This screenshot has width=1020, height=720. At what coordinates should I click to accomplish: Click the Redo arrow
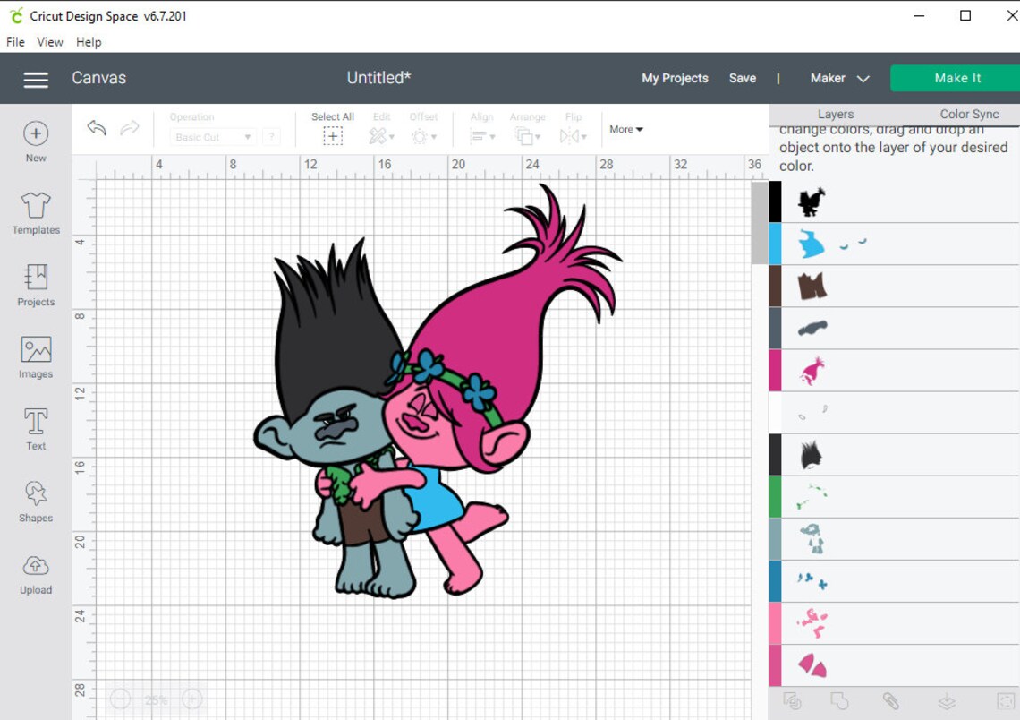coord(130,127)
